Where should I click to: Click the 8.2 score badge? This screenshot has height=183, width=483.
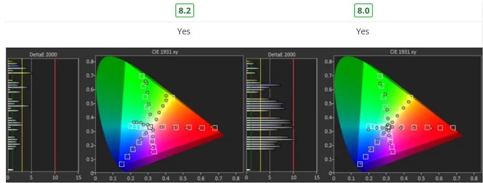185,11
